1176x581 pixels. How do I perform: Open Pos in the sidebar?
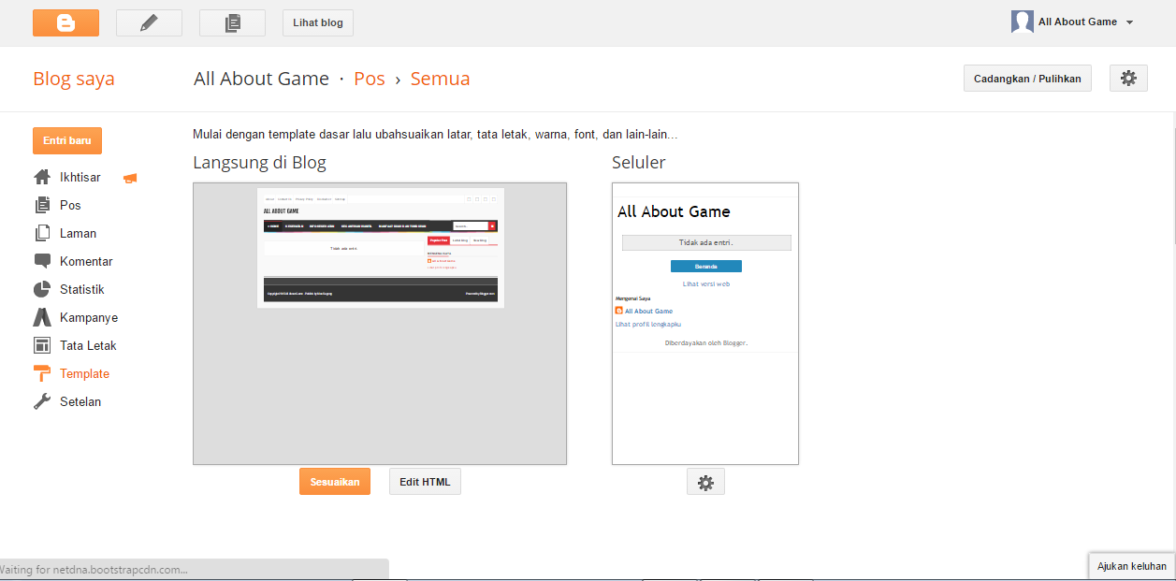click(x=70, y=205)
